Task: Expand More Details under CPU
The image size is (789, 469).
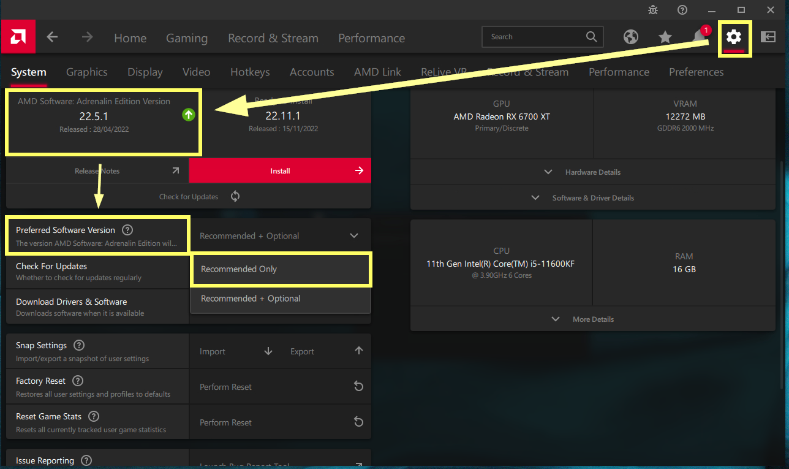Action: [593, 319]
